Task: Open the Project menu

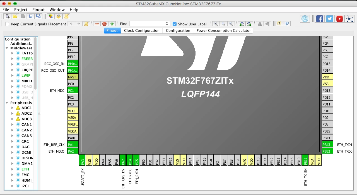Action: click(x=21, y=9)
